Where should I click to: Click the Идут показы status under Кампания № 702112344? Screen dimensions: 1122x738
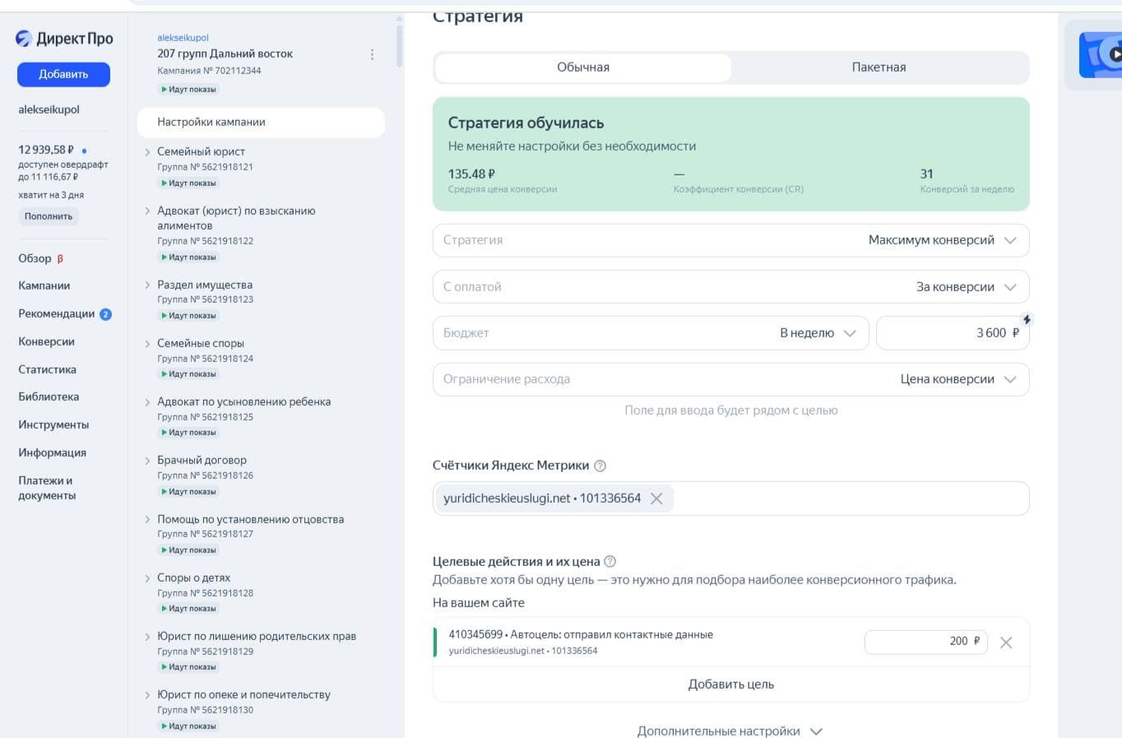coord(188,89)
